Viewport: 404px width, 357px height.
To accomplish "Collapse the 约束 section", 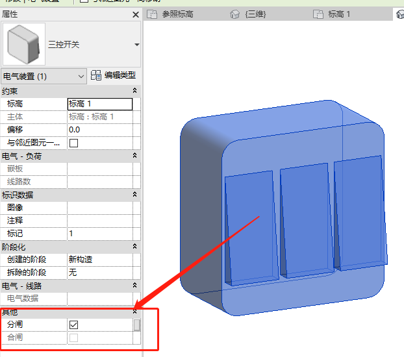I will (134, 91).
